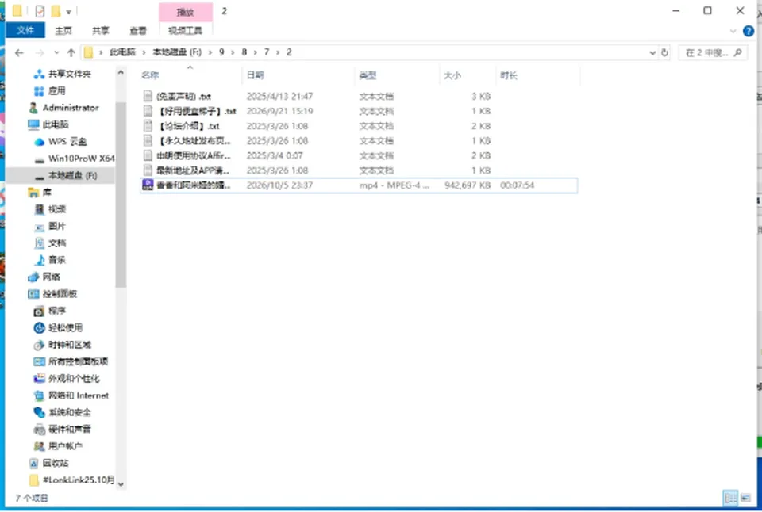Open the Recycle Bin in sidebar
The width and height of the screenshot is (762, 512).
pos(55,463)
